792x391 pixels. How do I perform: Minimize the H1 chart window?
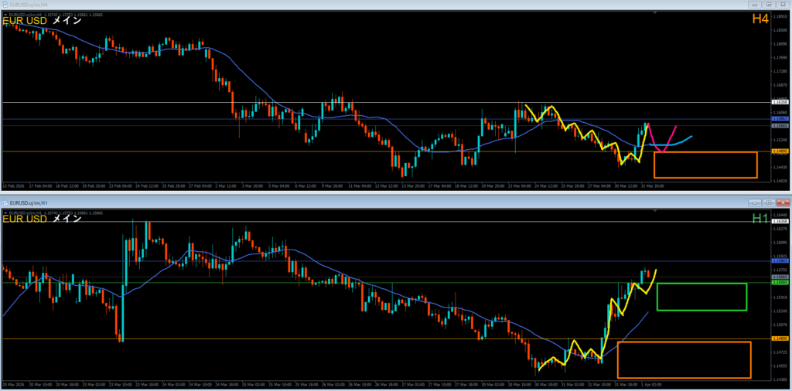[x=755, y=202]
